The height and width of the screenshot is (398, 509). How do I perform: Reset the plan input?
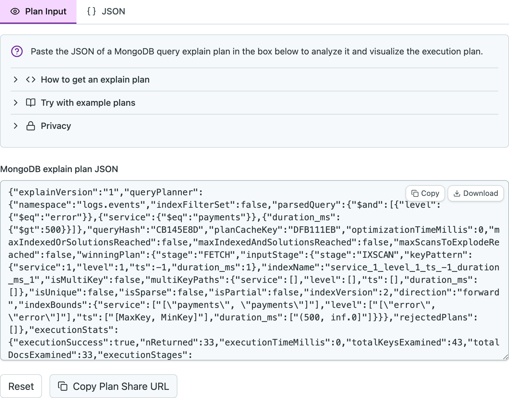coord(21,386)
